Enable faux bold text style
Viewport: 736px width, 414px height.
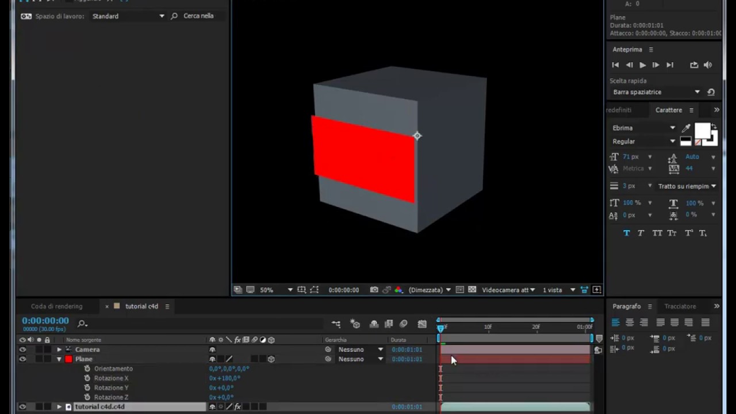pos(627,233)
